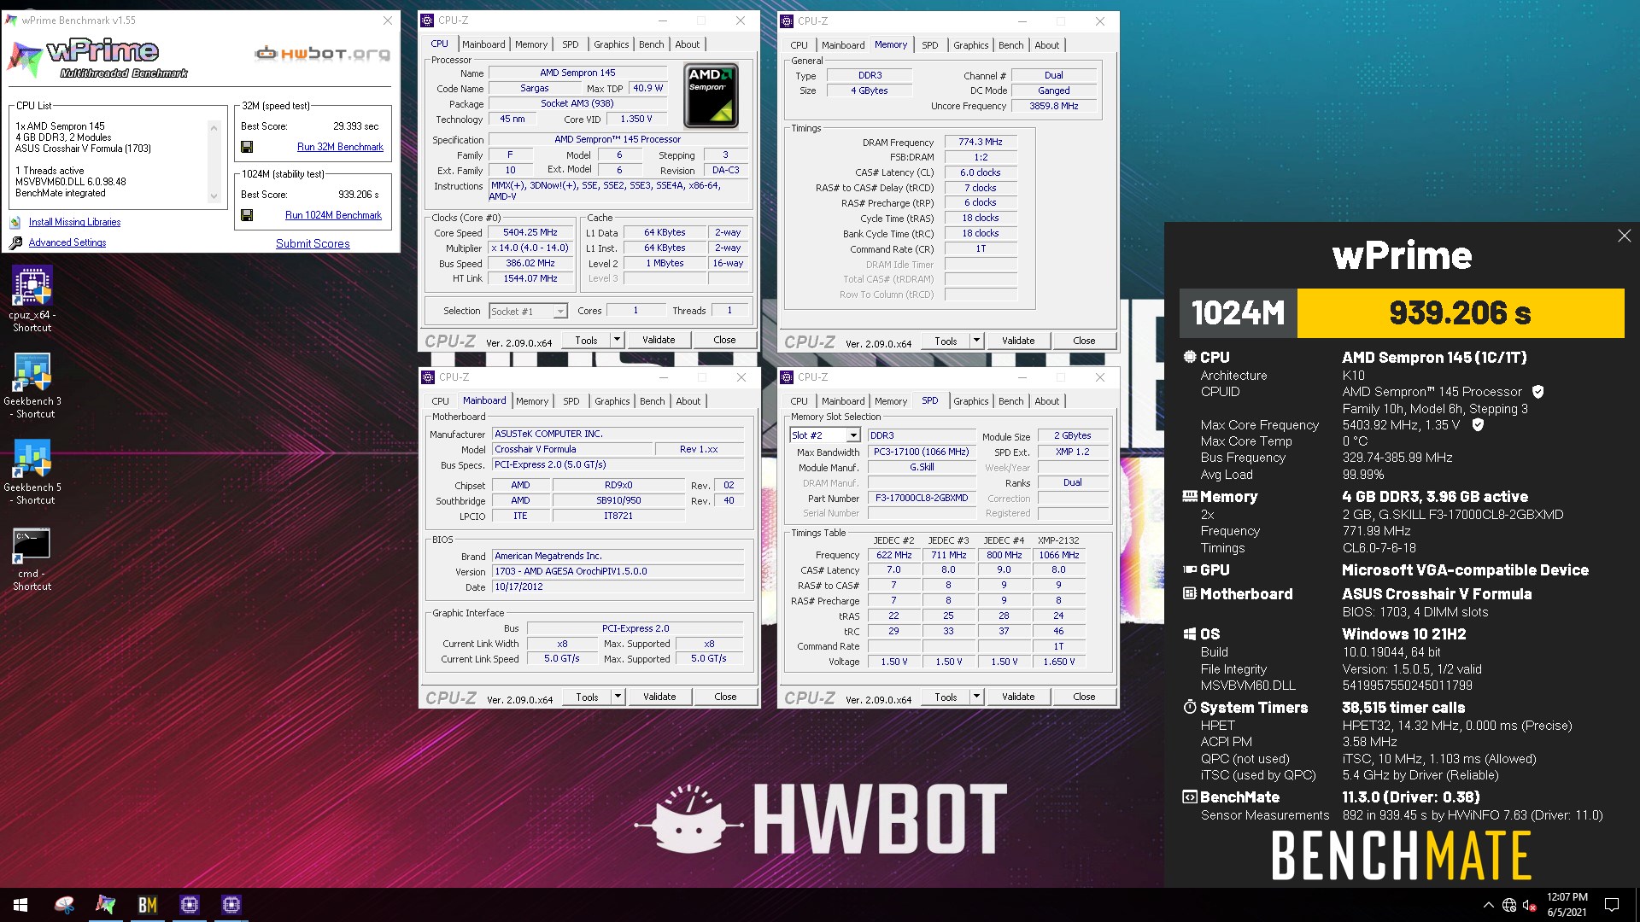Click the Advanced Settings magnifier icon
The width and height of the screenshot is (1640, 922).
pos(15,243)
